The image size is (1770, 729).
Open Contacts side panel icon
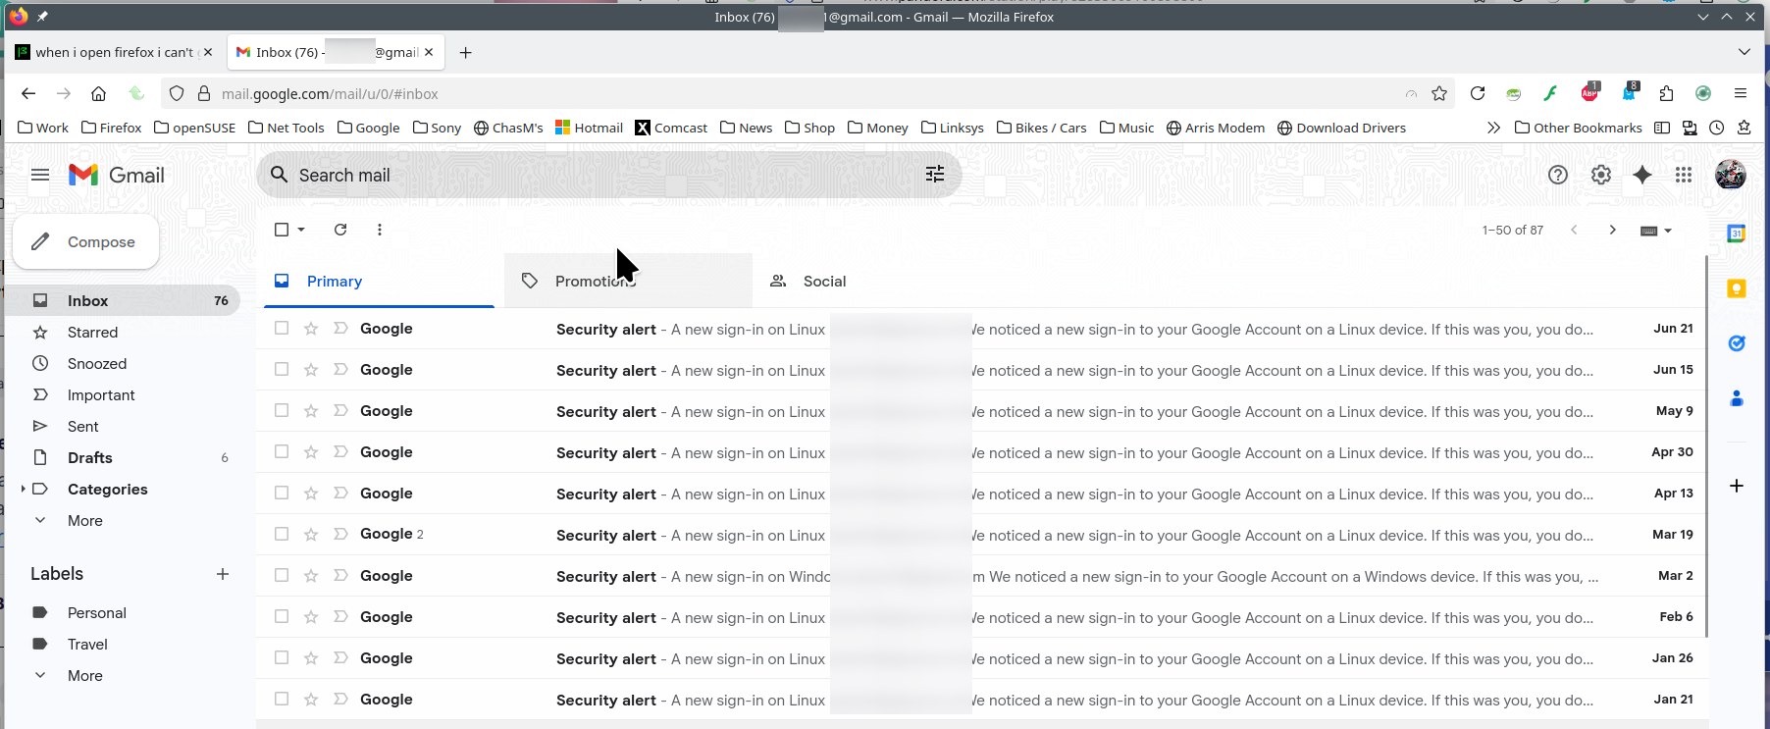(x=1737, y=398)
